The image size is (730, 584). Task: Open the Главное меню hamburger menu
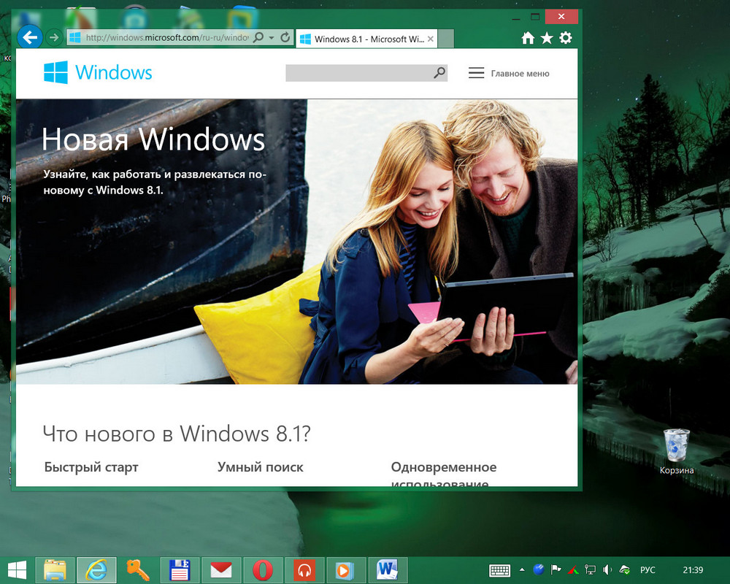pyautogui.click(x=509, y=73)
